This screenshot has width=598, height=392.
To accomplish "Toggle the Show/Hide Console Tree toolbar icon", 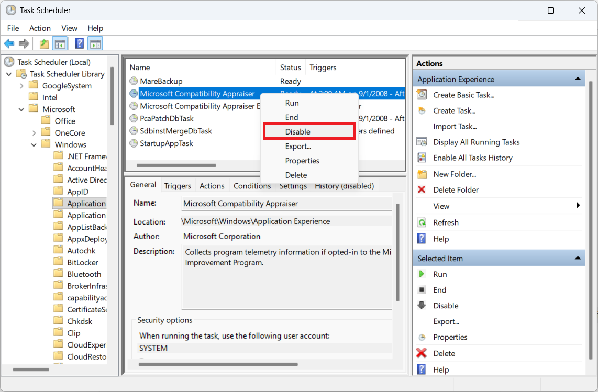I will (60, 43).
